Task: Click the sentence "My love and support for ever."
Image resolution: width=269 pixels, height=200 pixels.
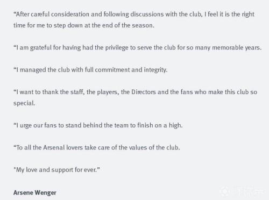Action: pyautogui.click(x=56, y=170)
